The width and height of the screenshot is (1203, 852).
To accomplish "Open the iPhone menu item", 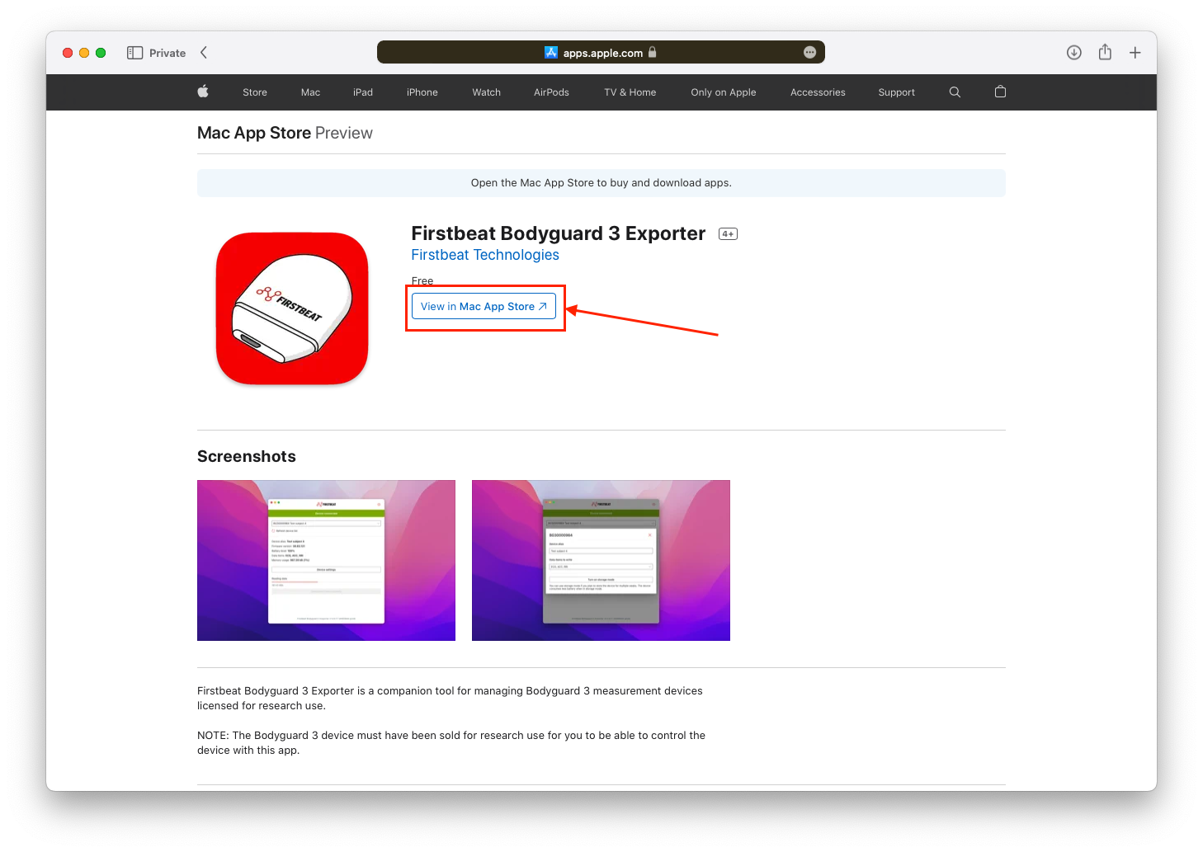I will click(x=422, y=92).
